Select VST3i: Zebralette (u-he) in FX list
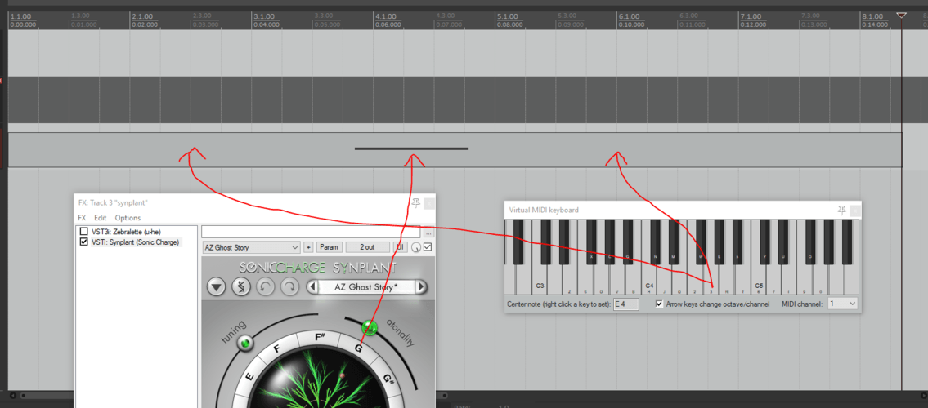Image resolution: width=928 pixels, height=408 pixels. [x=126, y=232]
